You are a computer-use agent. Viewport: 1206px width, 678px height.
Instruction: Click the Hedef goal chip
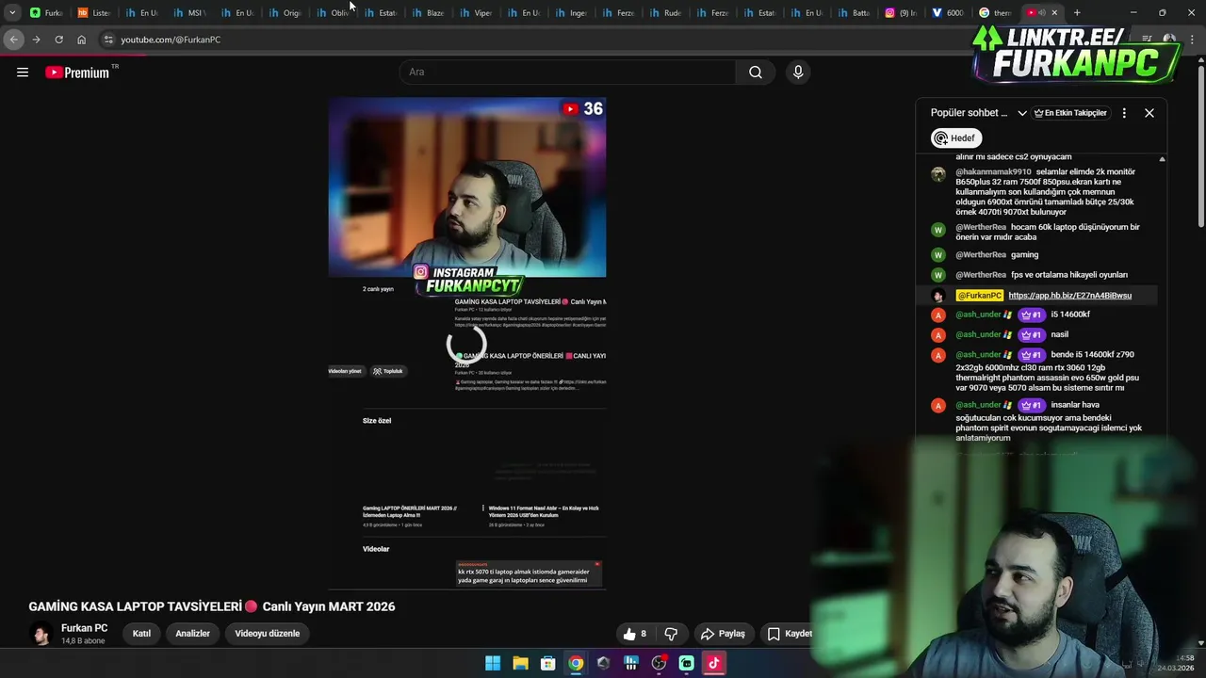(x=955, y=138)
